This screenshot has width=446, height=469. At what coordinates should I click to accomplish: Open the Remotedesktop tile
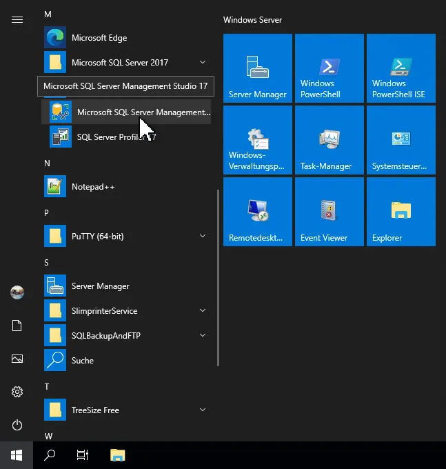[258, 212]
